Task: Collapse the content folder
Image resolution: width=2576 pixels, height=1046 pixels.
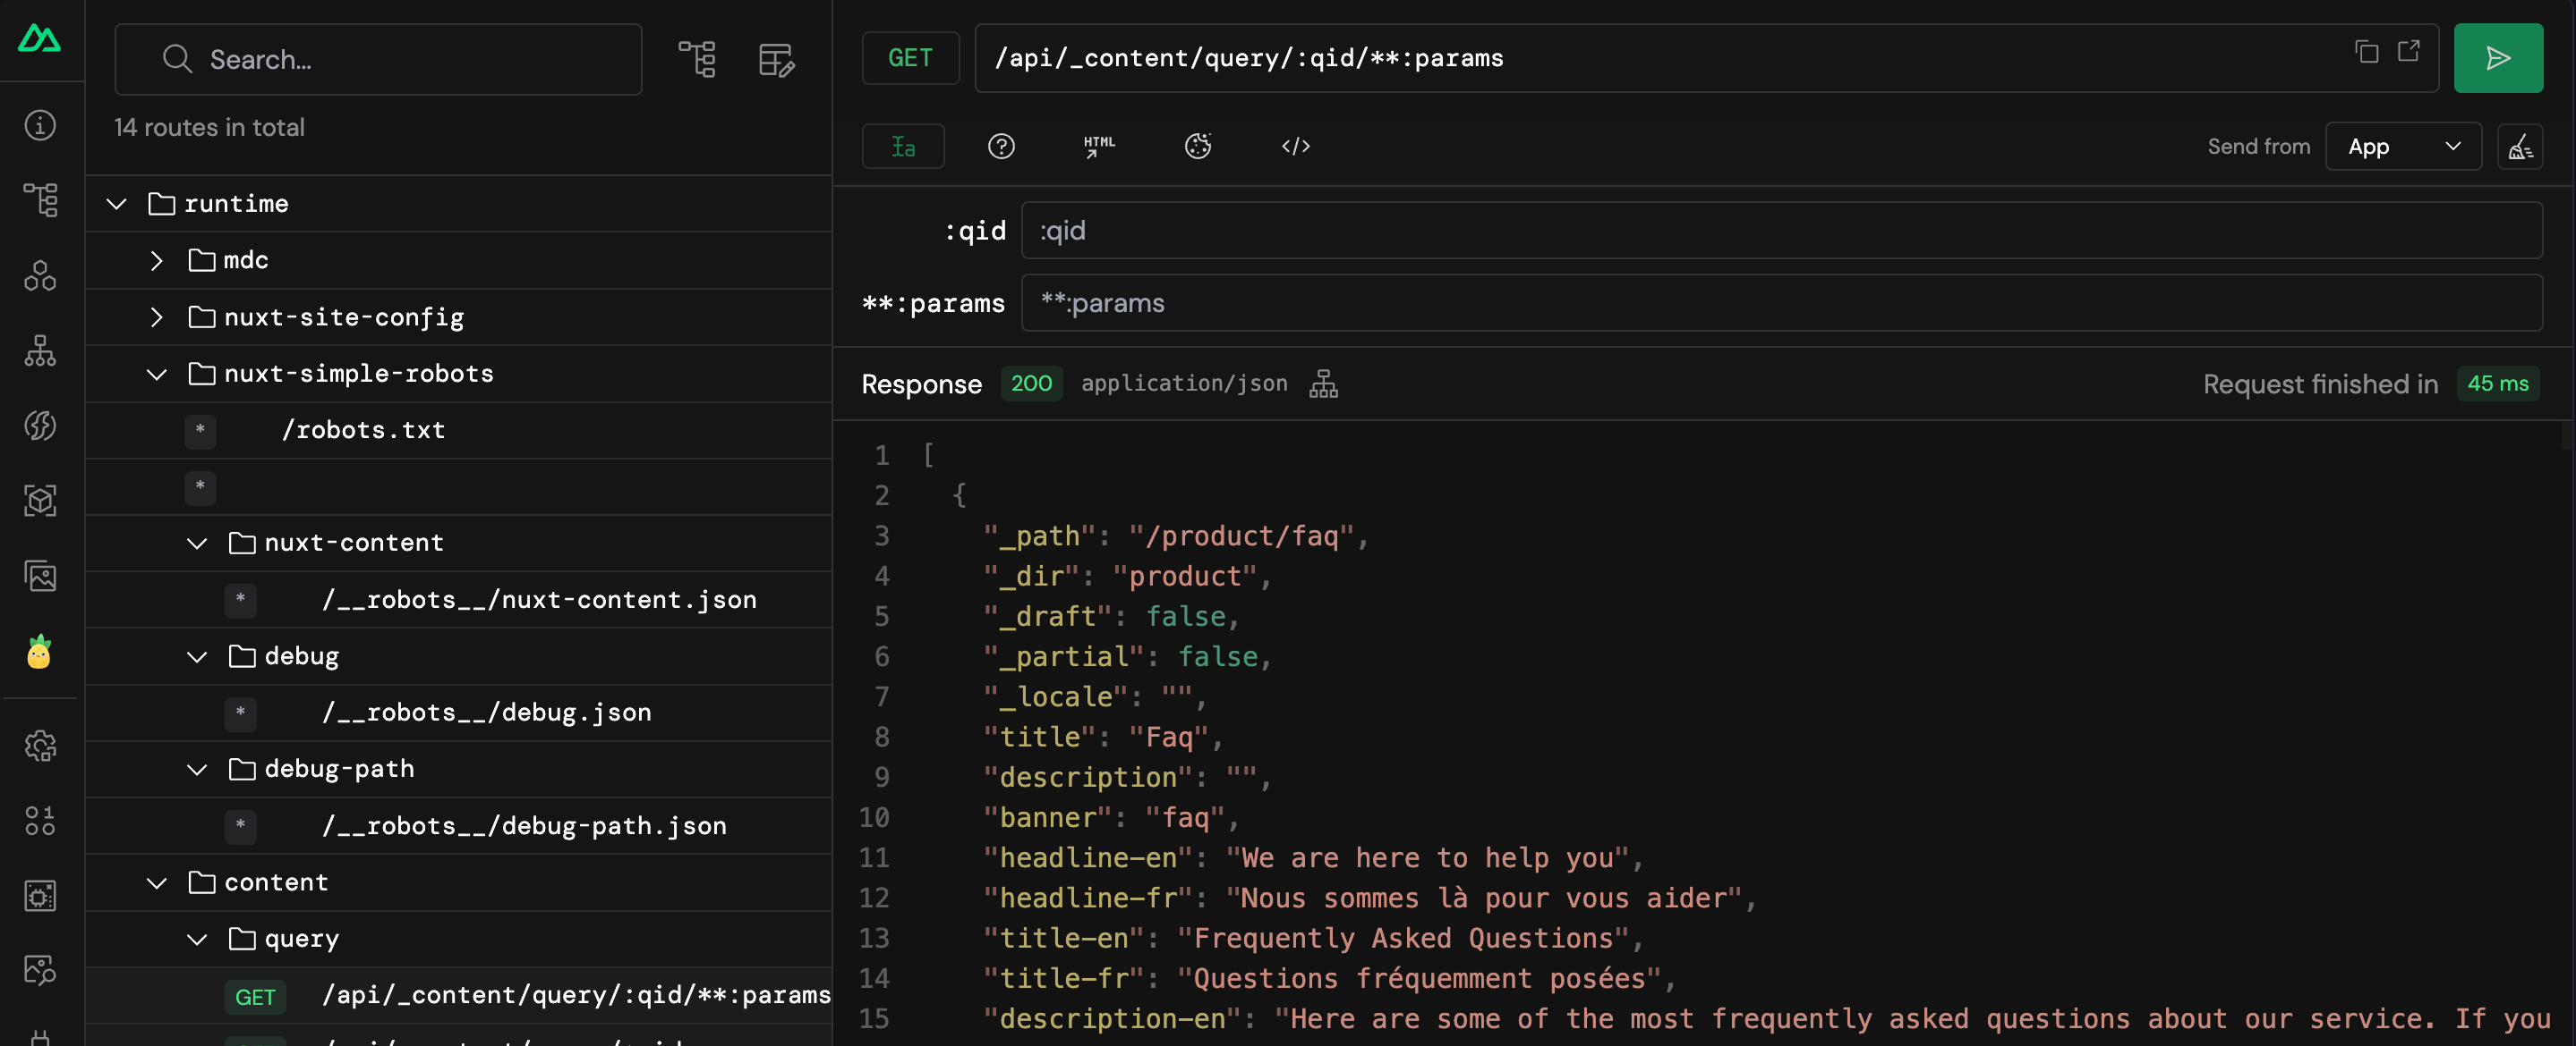Action: tap(157, 882)
